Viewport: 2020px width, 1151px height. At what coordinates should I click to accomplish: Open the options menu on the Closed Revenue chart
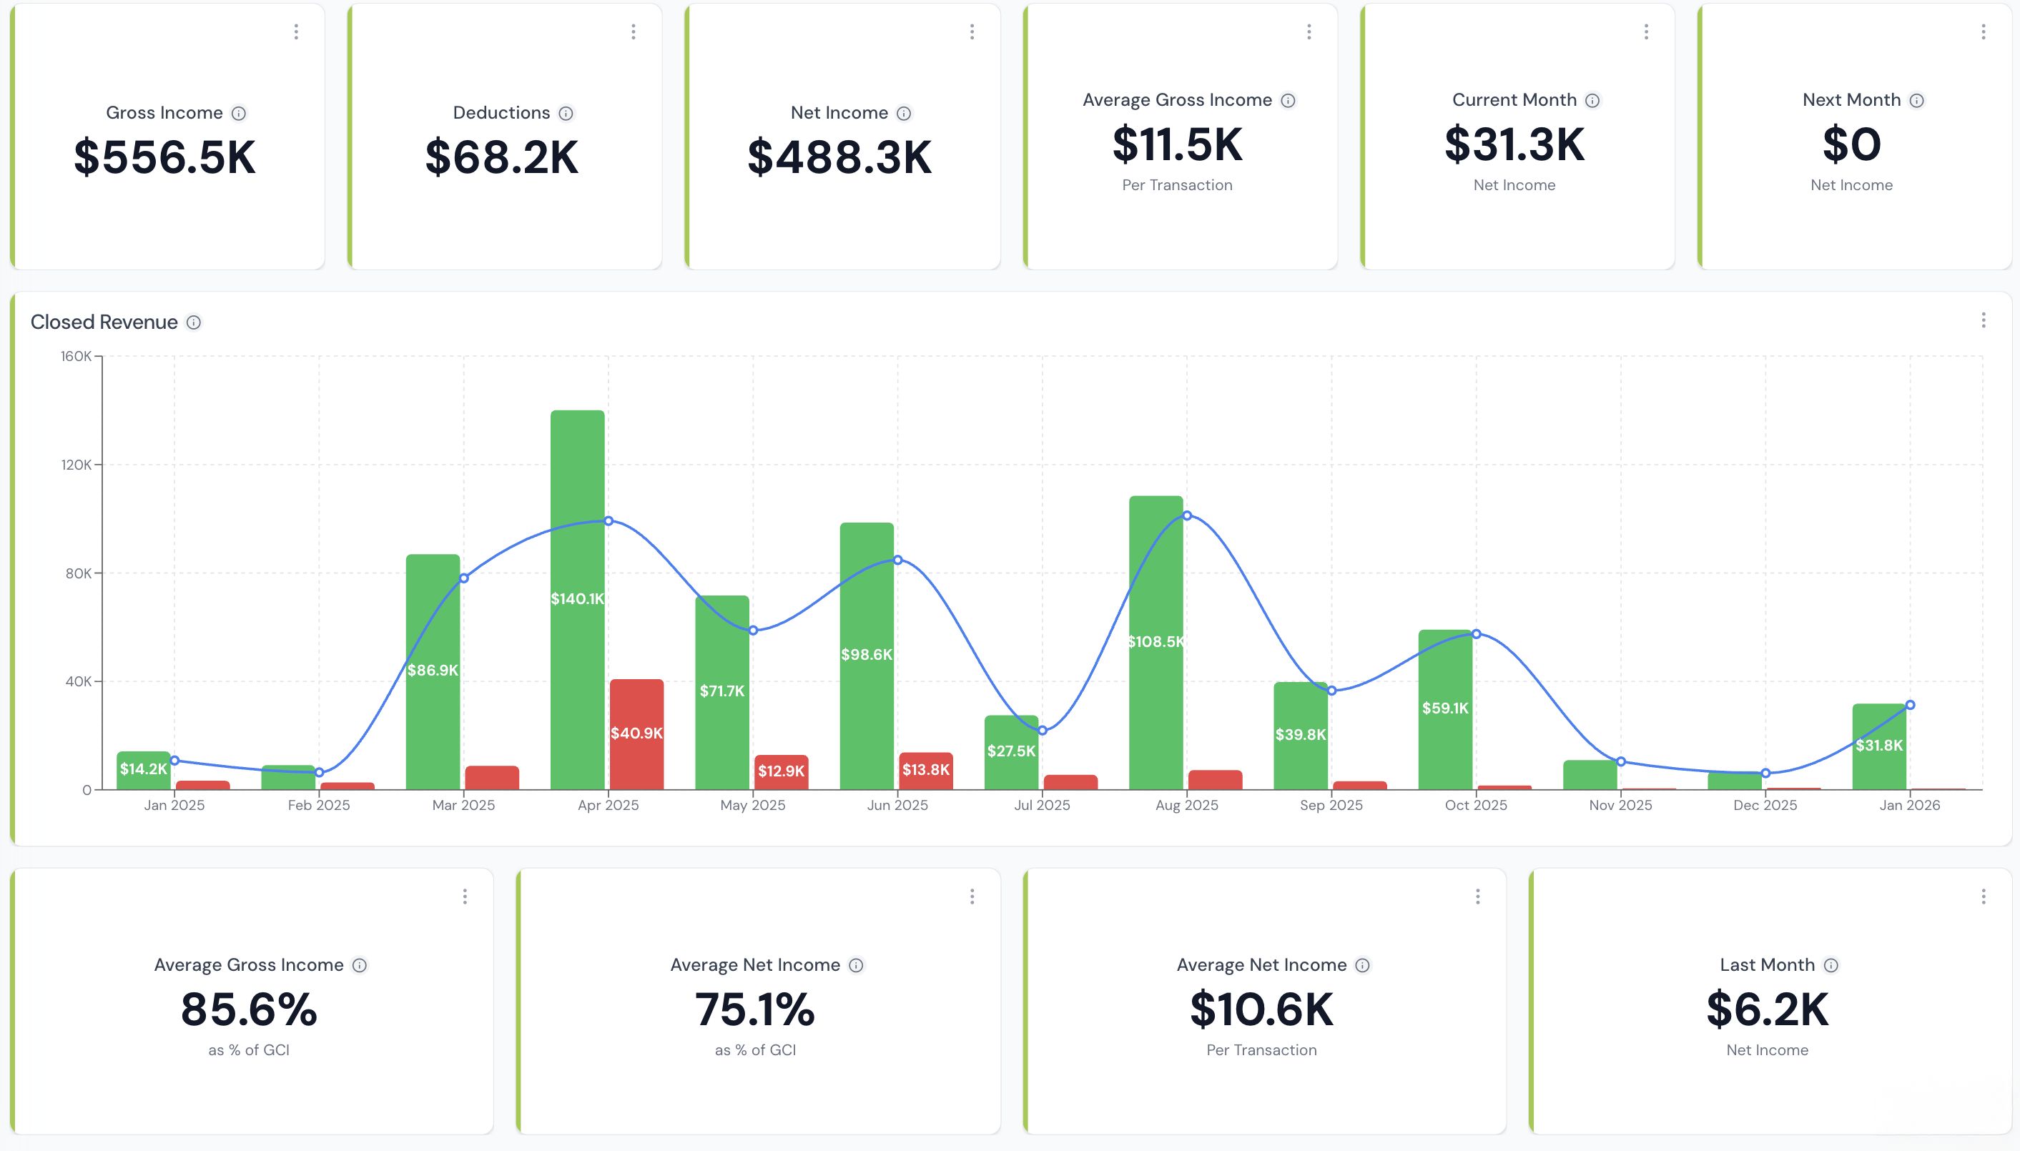[x=1984, y=320]
